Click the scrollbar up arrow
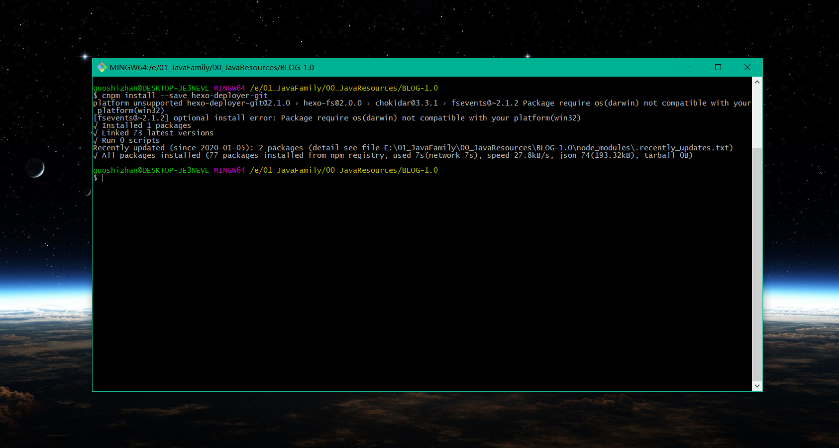Screen dimensions: 839x448 point(757,82)
